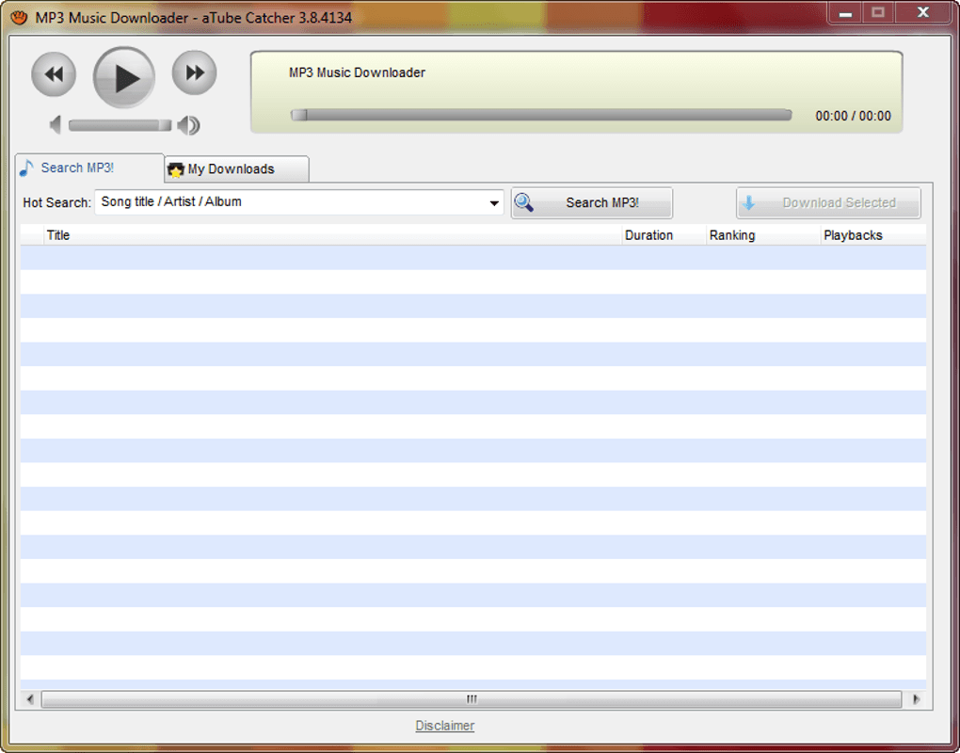Viewport: 960px width, 753px height.
Task: Click the music note icon on Search tab
Action: coord(26,168)
